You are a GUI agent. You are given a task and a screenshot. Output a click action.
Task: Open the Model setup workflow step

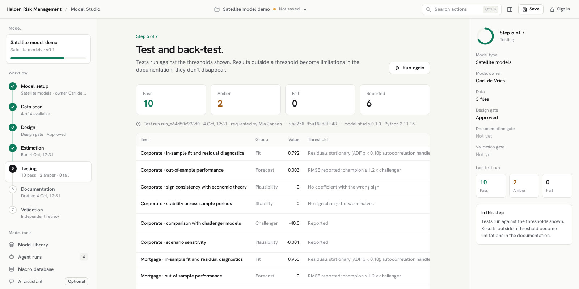(x=48, y=90)
